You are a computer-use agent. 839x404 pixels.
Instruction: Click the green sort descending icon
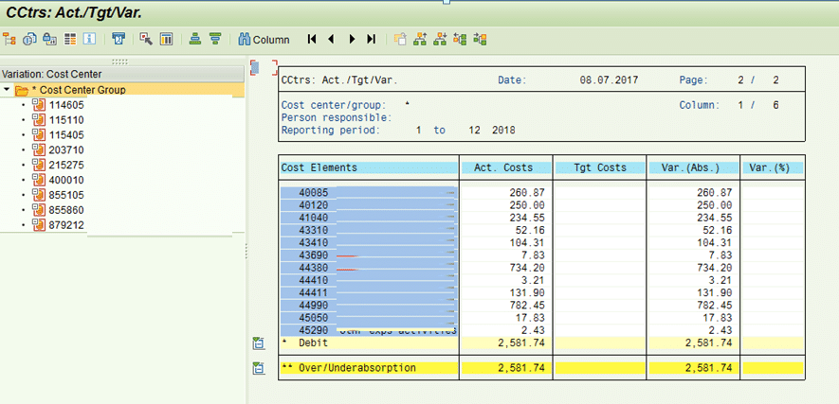[215, 40]
